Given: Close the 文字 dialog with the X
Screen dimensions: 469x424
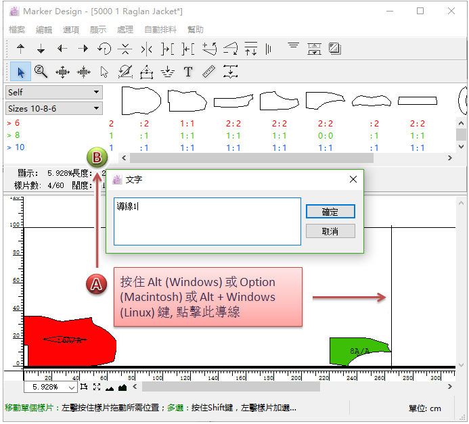Looking at the screenshot, I should 353,180.
